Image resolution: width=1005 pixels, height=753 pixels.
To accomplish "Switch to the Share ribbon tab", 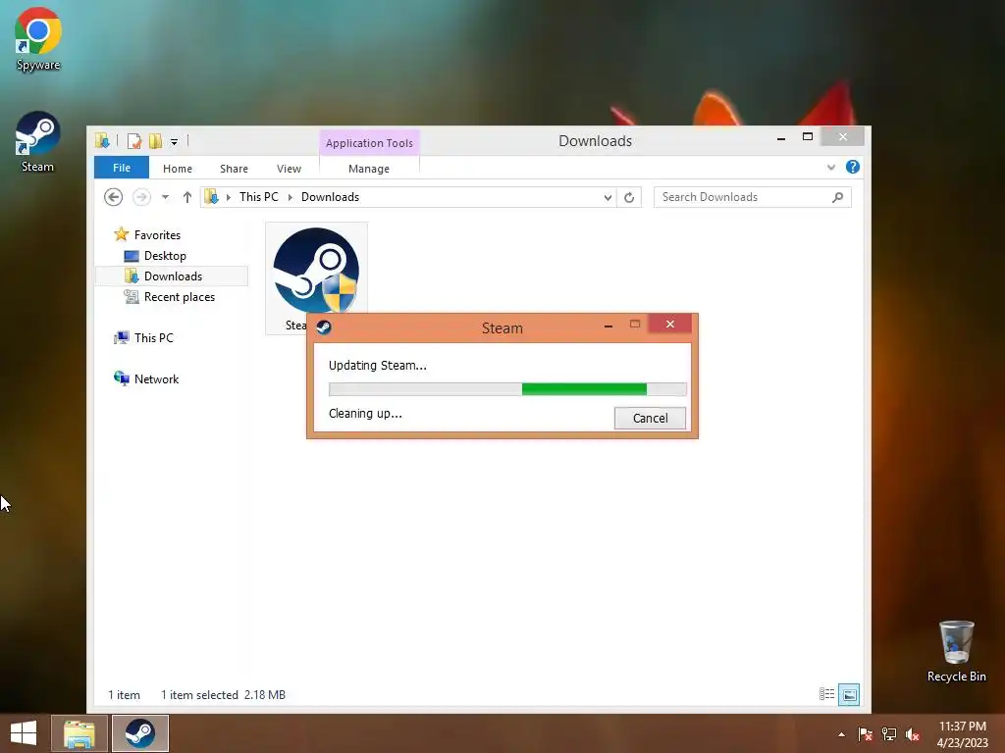I will [234, 169].
